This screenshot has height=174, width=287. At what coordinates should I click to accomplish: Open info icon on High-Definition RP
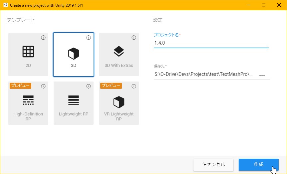pyautogui.click(x=43, y=86)
